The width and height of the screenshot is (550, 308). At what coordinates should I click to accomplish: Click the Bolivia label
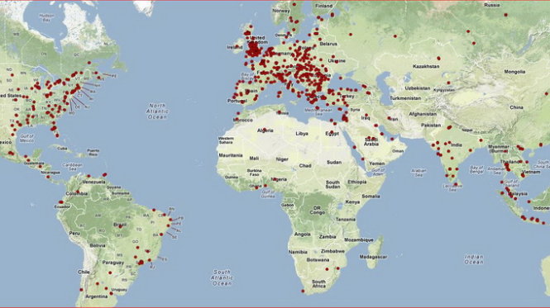pos(98,245)
